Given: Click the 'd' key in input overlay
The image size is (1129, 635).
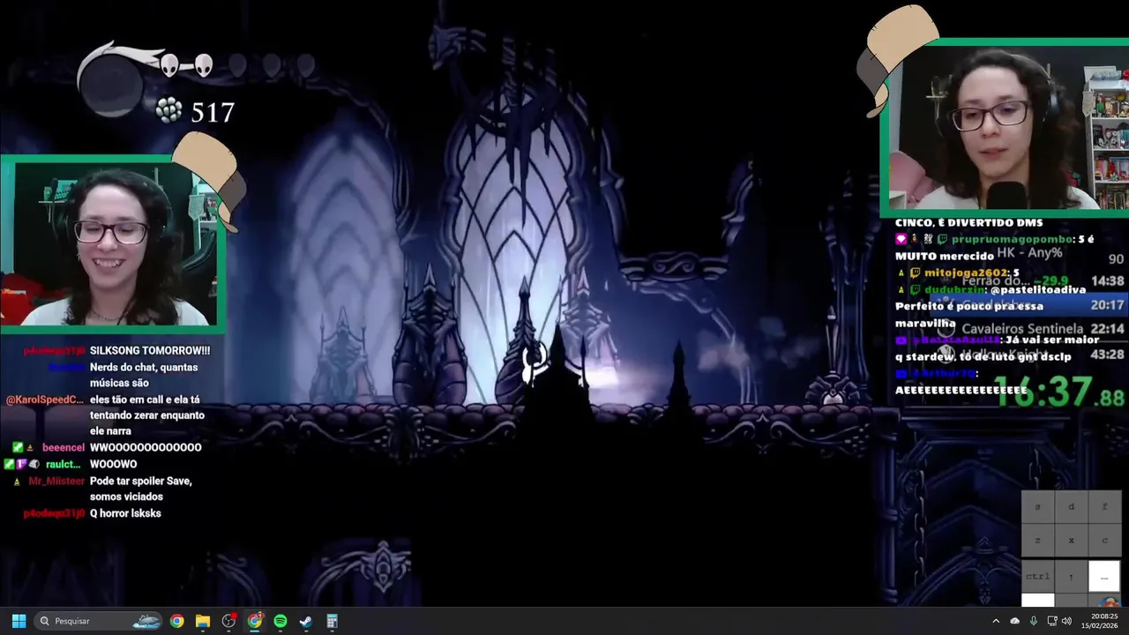Looking at the screenshot, I should [1071, 507].
